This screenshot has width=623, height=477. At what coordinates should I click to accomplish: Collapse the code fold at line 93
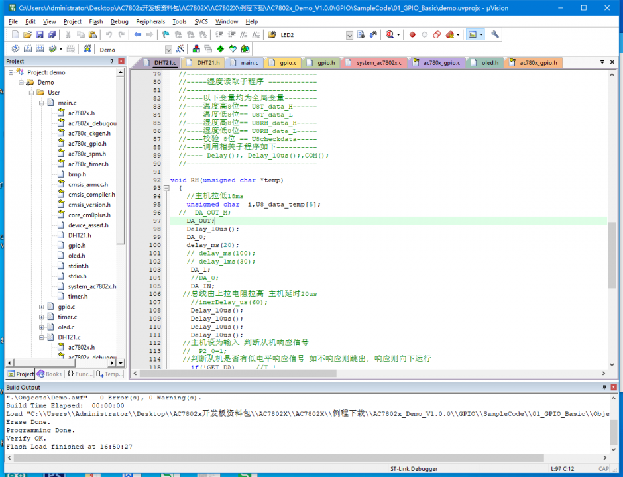(x=167, y=188)
